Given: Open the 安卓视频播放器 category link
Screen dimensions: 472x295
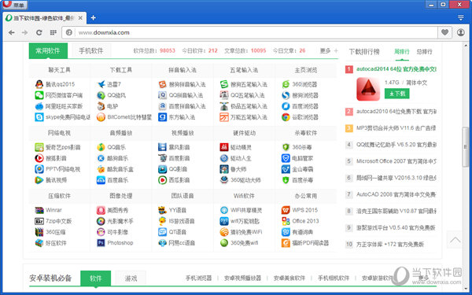Looking at the screenshot, I should (242, 278).
